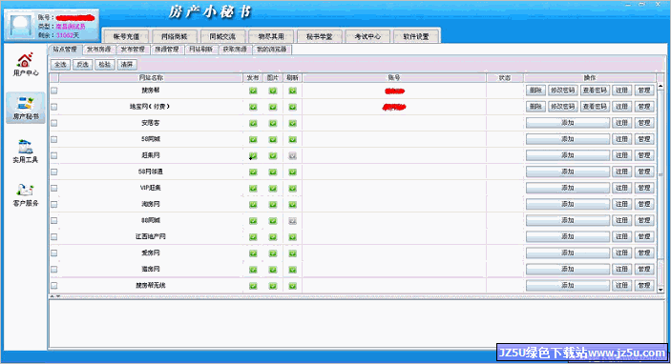Click 查看密码 for the 地宝网(付费) row

click(x=595, y=107)
